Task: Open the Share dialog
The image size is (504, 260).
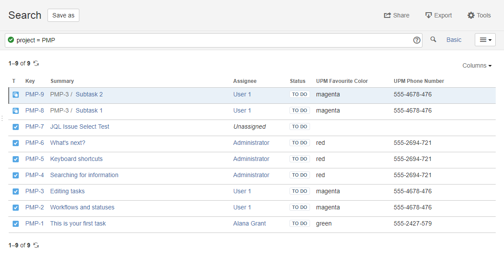Action: pos(396,15)
